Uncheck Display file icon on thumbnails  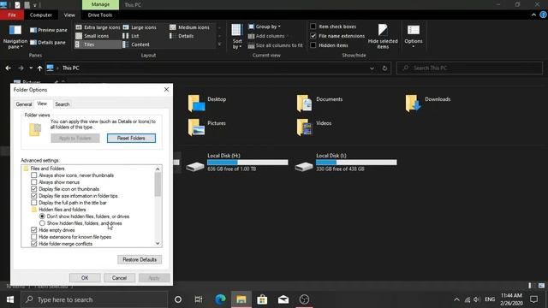(x=34, y=189)
